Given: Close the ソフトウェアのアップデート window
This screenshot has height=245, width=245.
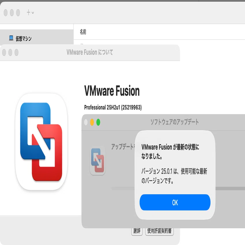Looking at the screenshot, I should click(86, 122).
